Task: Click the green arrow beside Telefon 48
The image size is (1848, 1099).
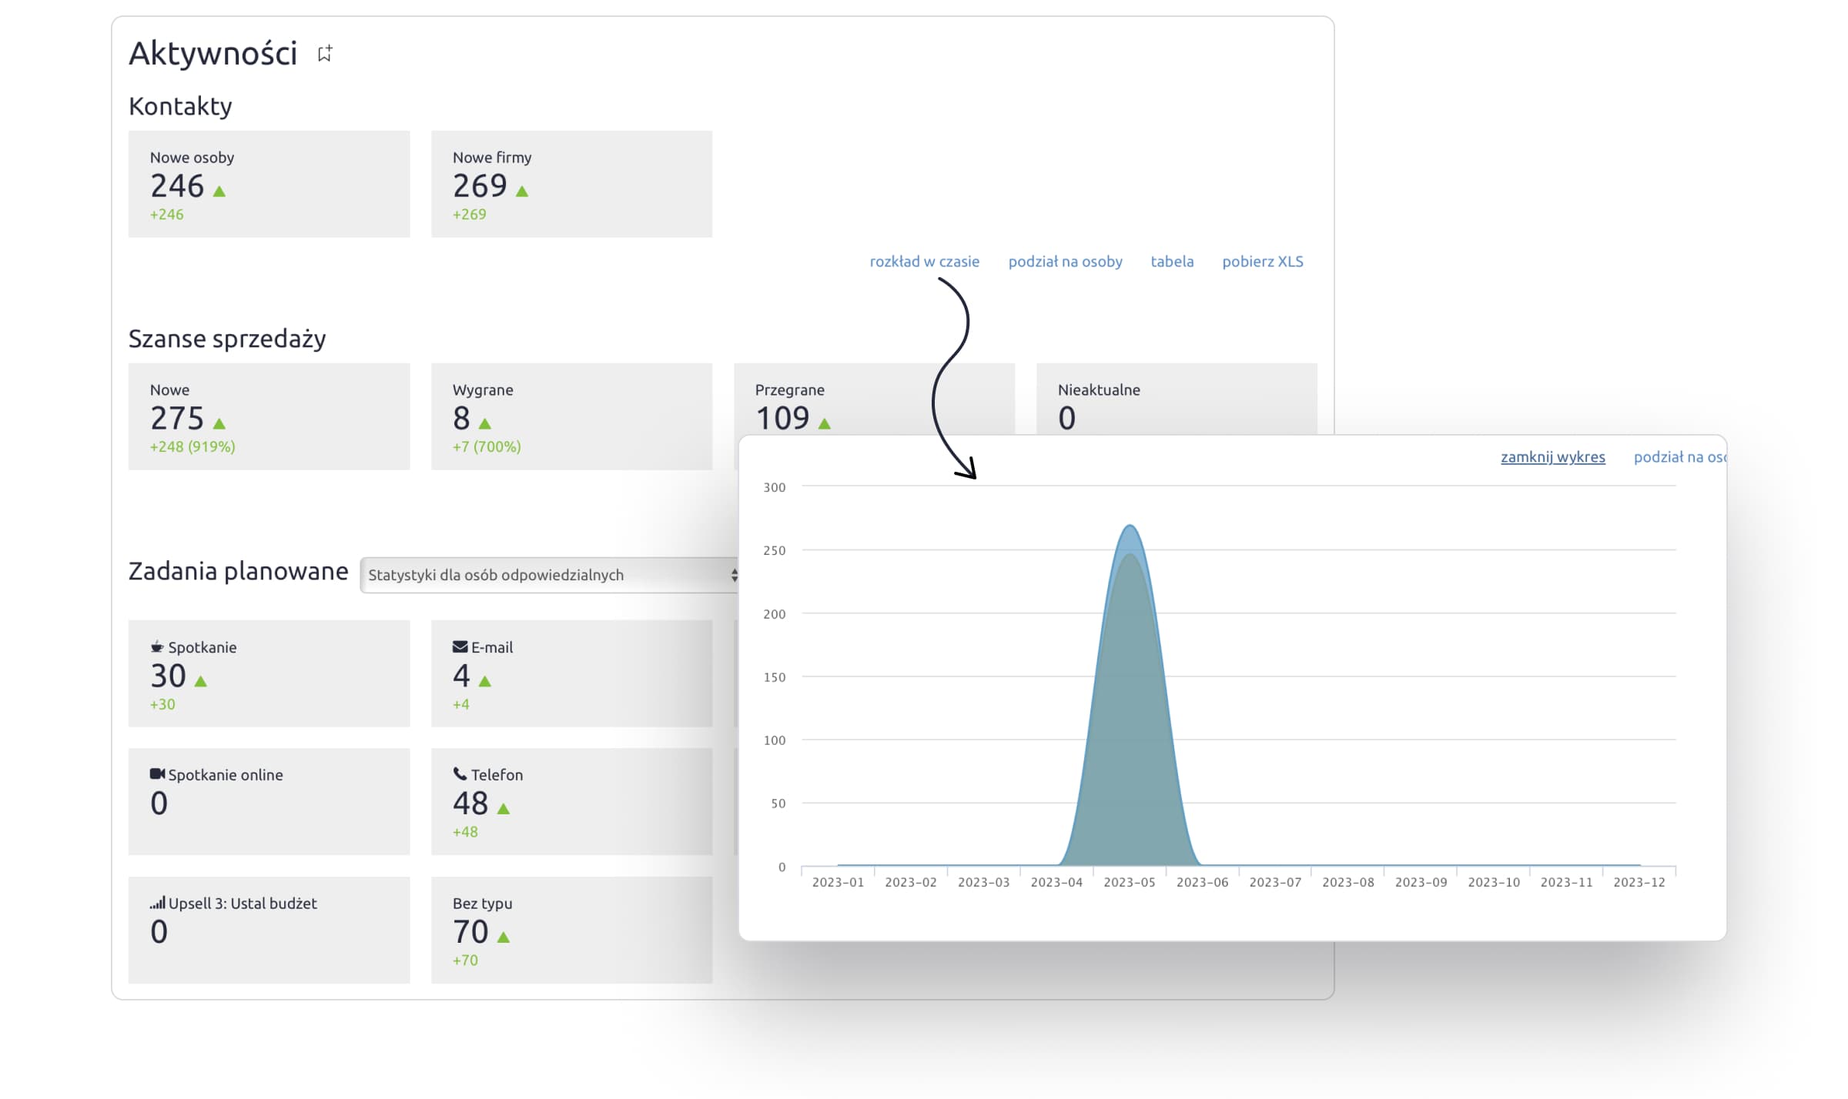Action: pyautogui.click(x=504, y=809)
